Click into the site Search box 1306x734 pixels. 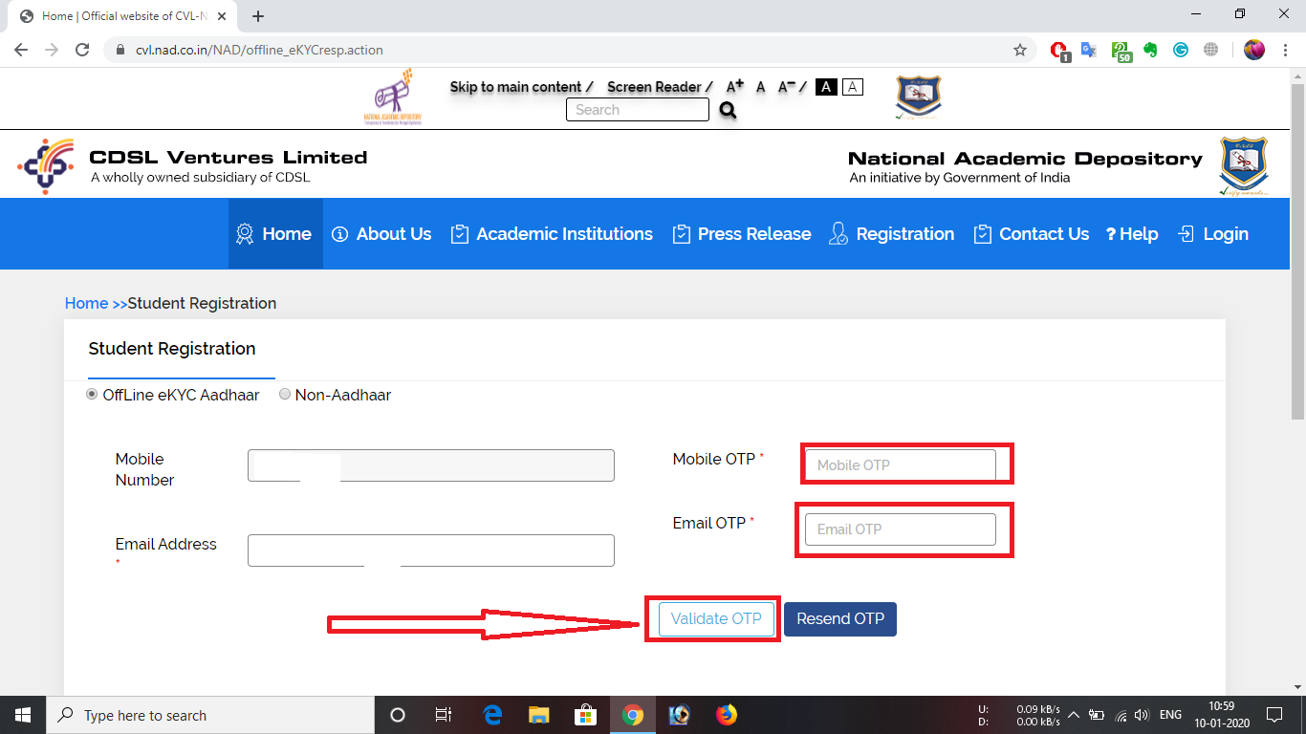point(638,110)
